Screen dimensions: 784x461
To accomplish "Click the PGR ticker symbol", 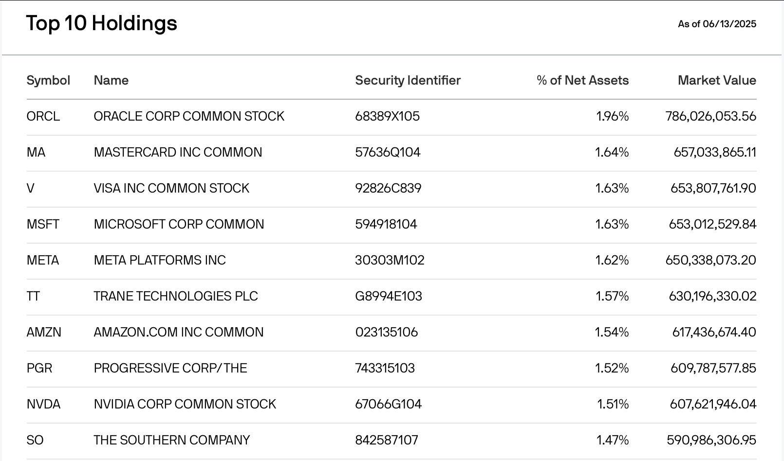I will pyautogui.click(x=39, y=368).
